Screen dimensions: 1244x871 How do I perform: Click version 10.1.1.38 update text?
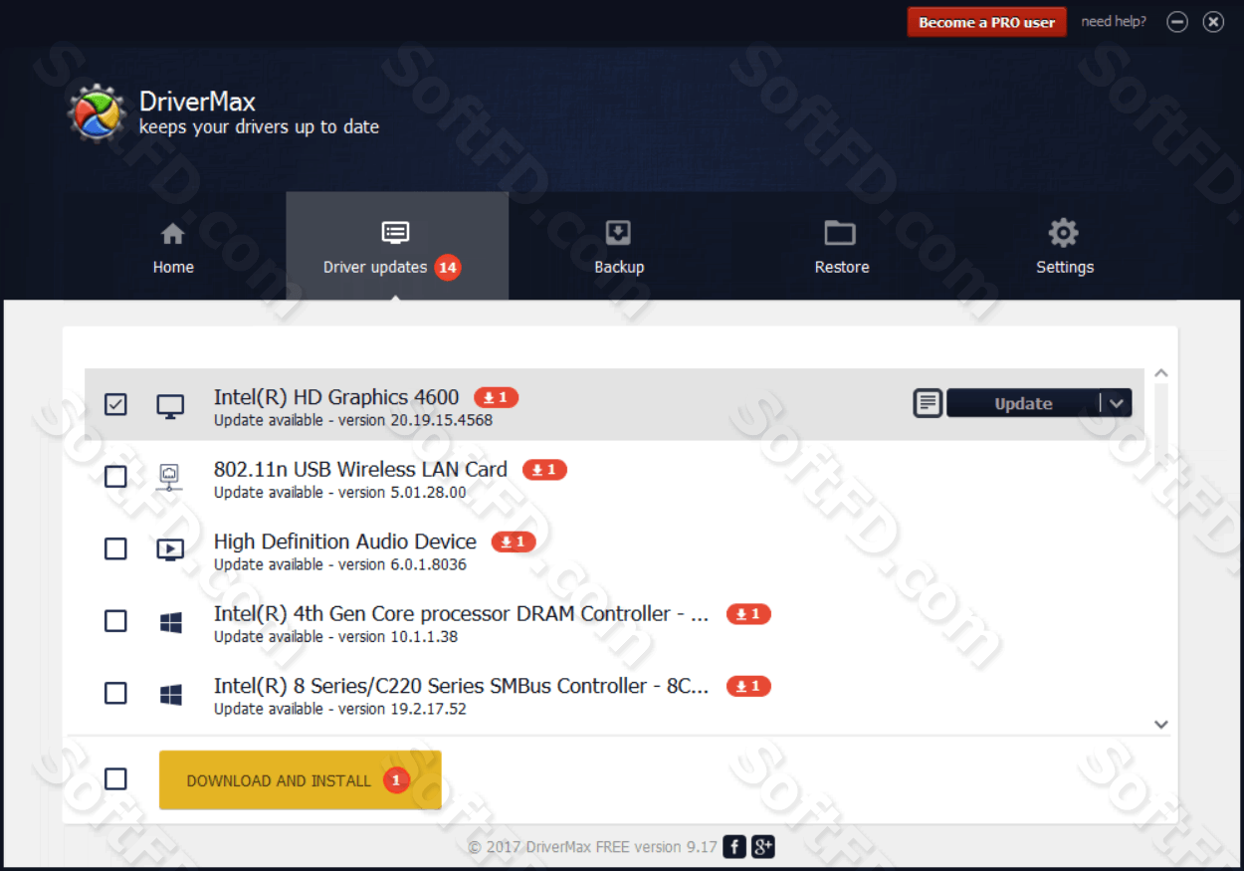[x=335, y=637]
